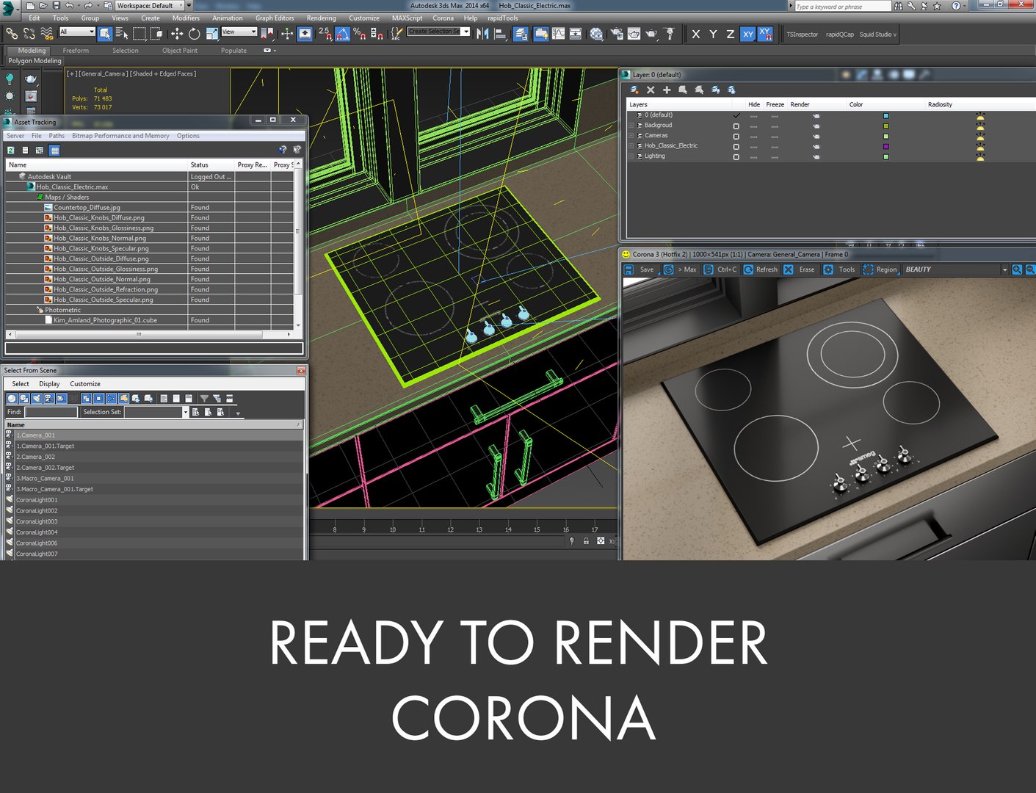
Task: Toggle the Percent Snap tool
Action: tap(359, 34)
